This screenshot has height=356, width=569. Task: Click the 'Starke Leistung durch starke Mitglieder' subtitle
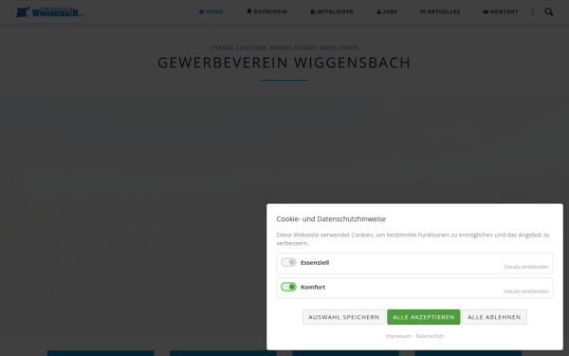coord(284,47)
